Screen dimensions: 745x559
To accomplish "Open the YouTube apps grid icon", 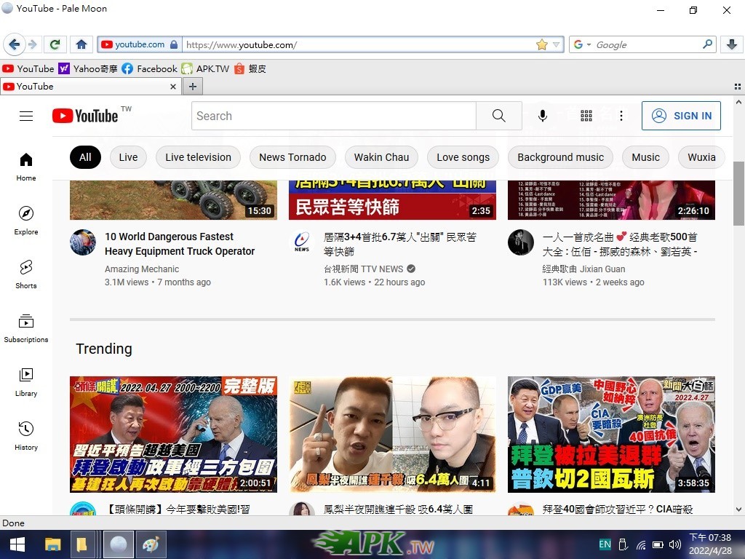I will [586, 116].
